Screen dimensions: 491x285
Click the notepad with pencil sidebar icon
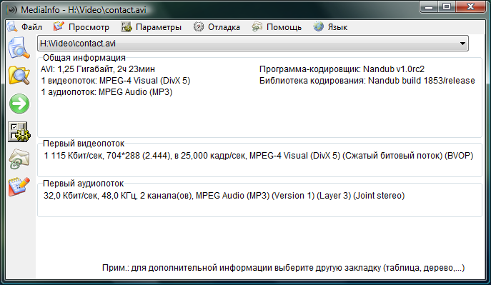pyautogui.click(x=19, y=186)
